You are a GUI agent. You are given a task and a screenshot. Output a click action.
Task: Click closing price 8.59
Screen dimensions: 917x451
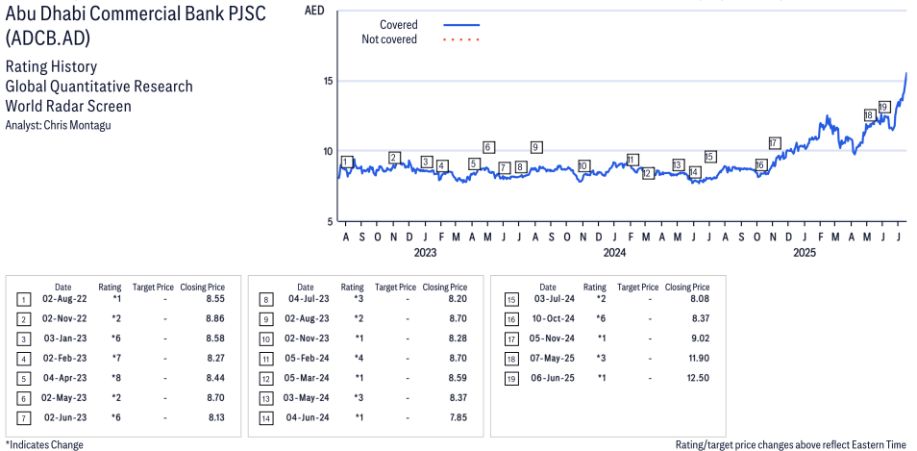(x=458, y=378)
